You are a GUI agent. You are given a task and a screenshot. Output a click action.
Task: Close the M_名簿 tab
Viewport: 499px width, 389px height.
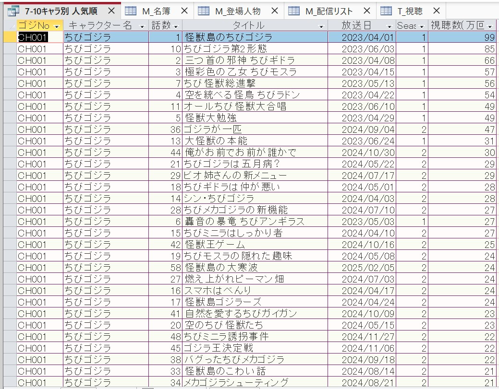pyautogui.click(x=184, y=11)
